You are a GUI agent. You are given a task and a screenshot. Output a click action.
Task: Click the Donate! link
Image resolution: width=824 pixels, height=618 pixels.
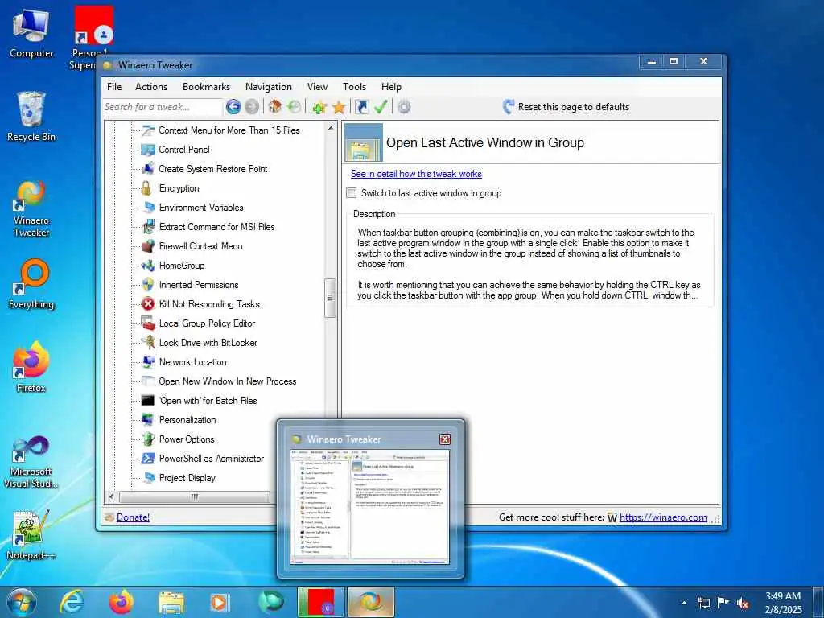click(x=133, y=517)
